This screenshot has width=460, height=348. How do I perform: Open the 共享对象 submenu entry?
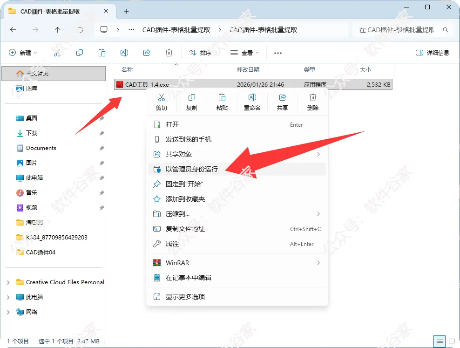tap(237, 154)
